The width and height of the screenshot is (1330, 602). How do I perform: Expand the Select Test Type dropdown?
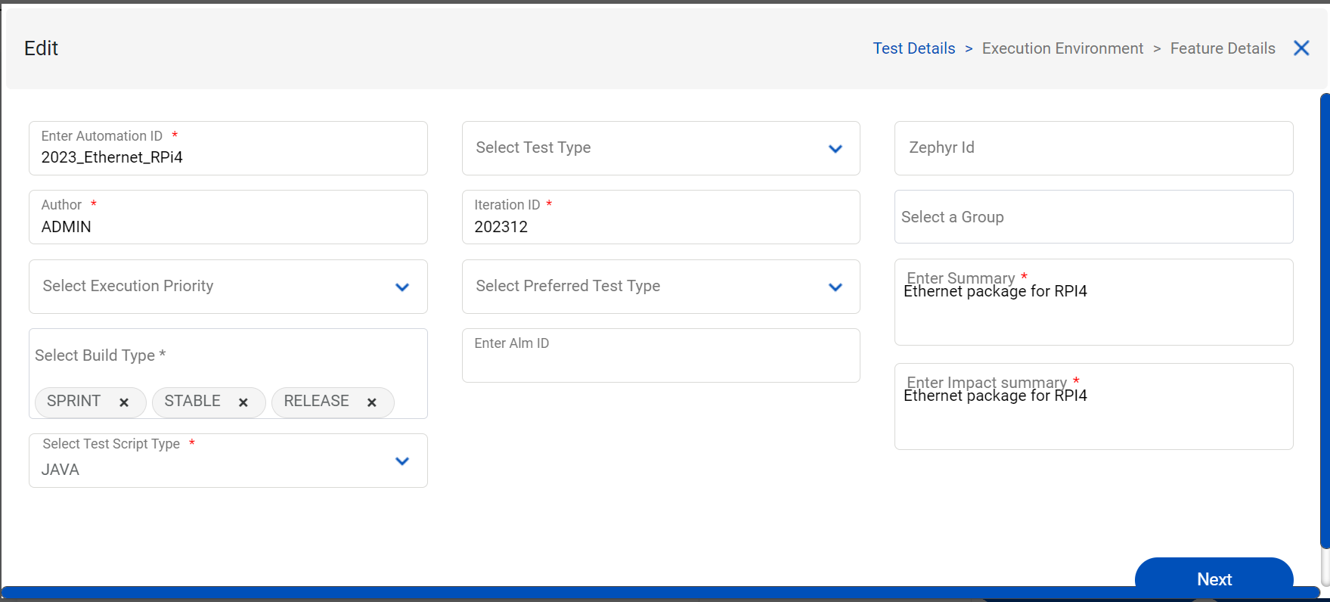point(835,149)
